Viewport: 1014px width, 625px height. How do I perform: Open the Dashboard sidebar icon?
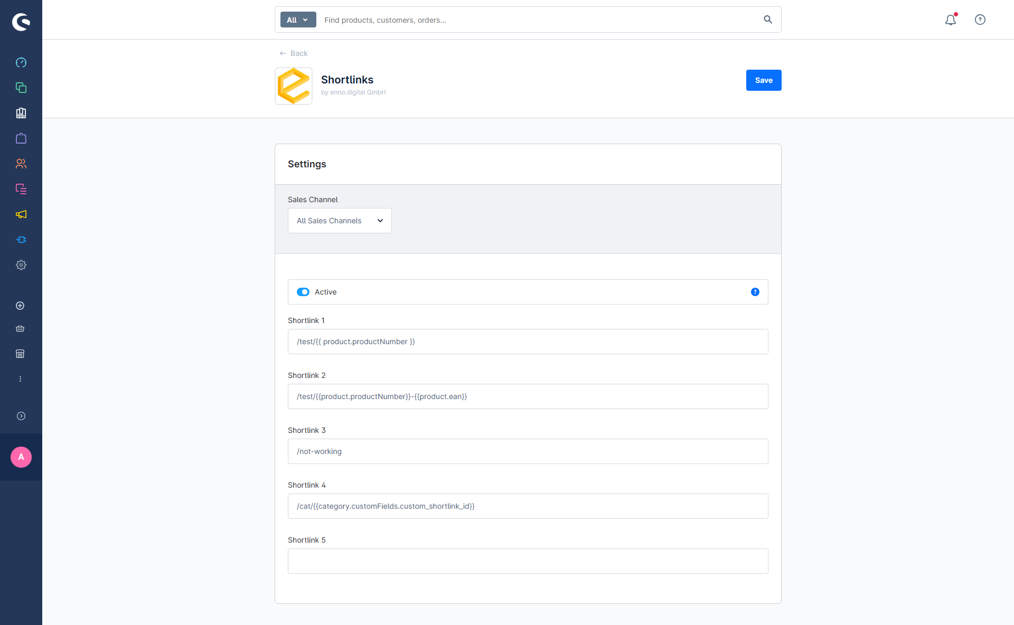click(21, 62)
